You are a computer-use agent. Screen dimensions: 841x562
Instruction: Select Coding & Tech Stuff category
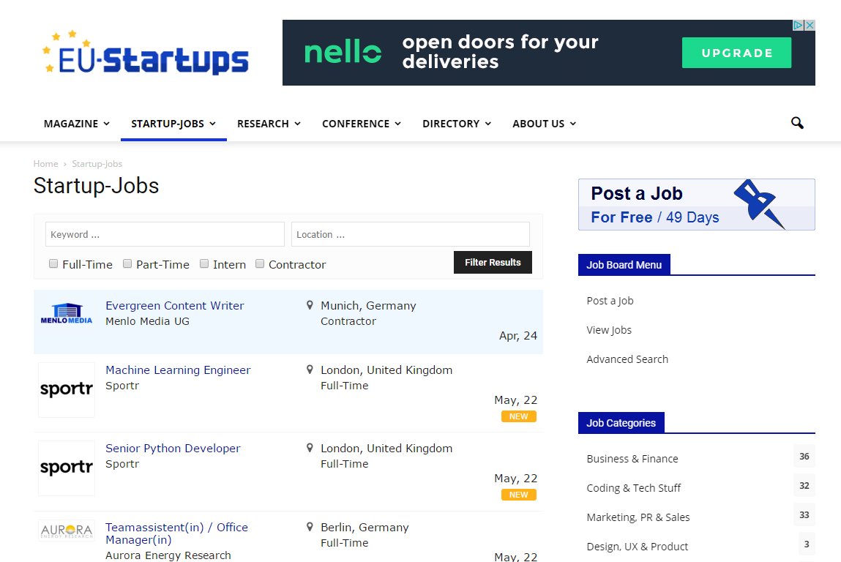click(x=633, y=488)
